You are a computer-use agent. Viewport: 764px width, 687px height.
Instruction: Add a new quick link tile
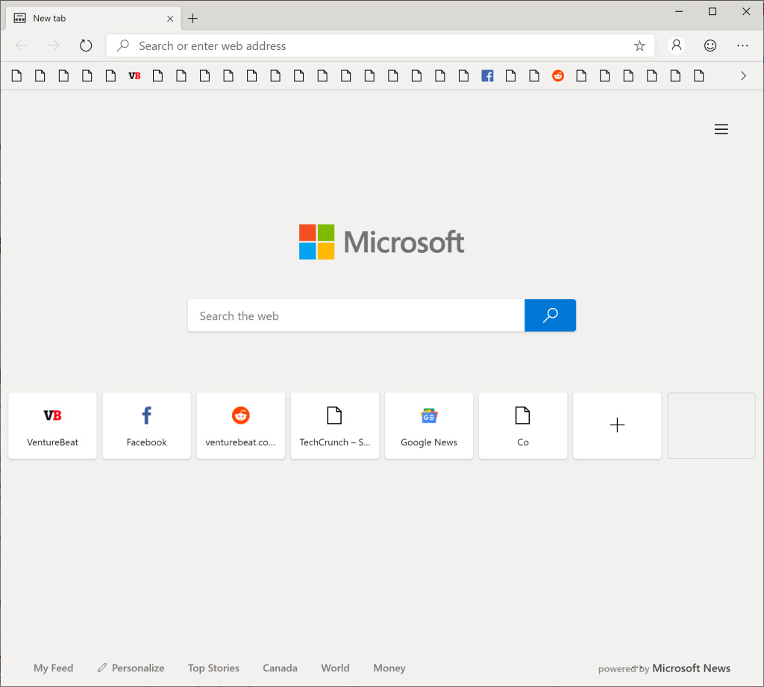coord(617,425)
